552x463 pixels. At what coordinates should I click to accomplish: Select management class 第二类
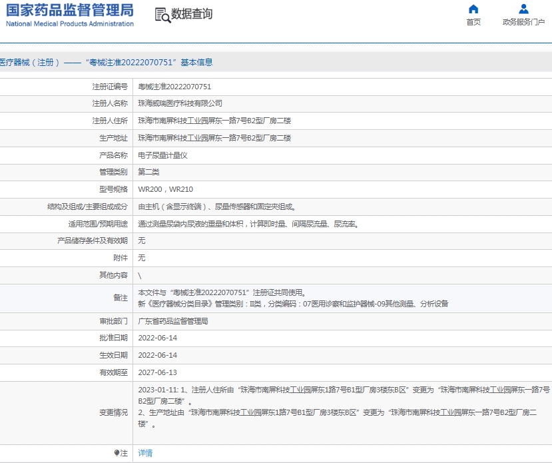point(148,172)
